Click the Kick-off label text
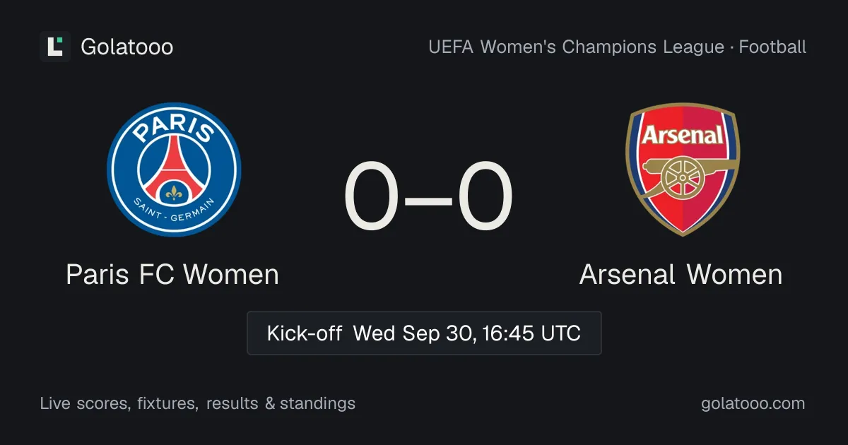The height and width of the screenshot is (445, 848). (x=305, y=333)
